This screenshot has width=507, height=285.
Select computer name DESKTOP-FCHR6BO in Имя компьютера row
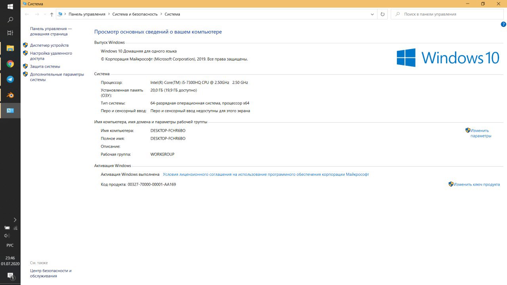(168, 131)
